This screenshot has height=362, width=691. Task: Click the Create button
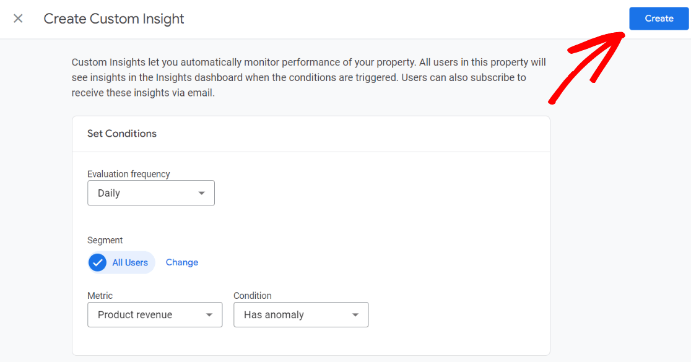click(658, 19)
